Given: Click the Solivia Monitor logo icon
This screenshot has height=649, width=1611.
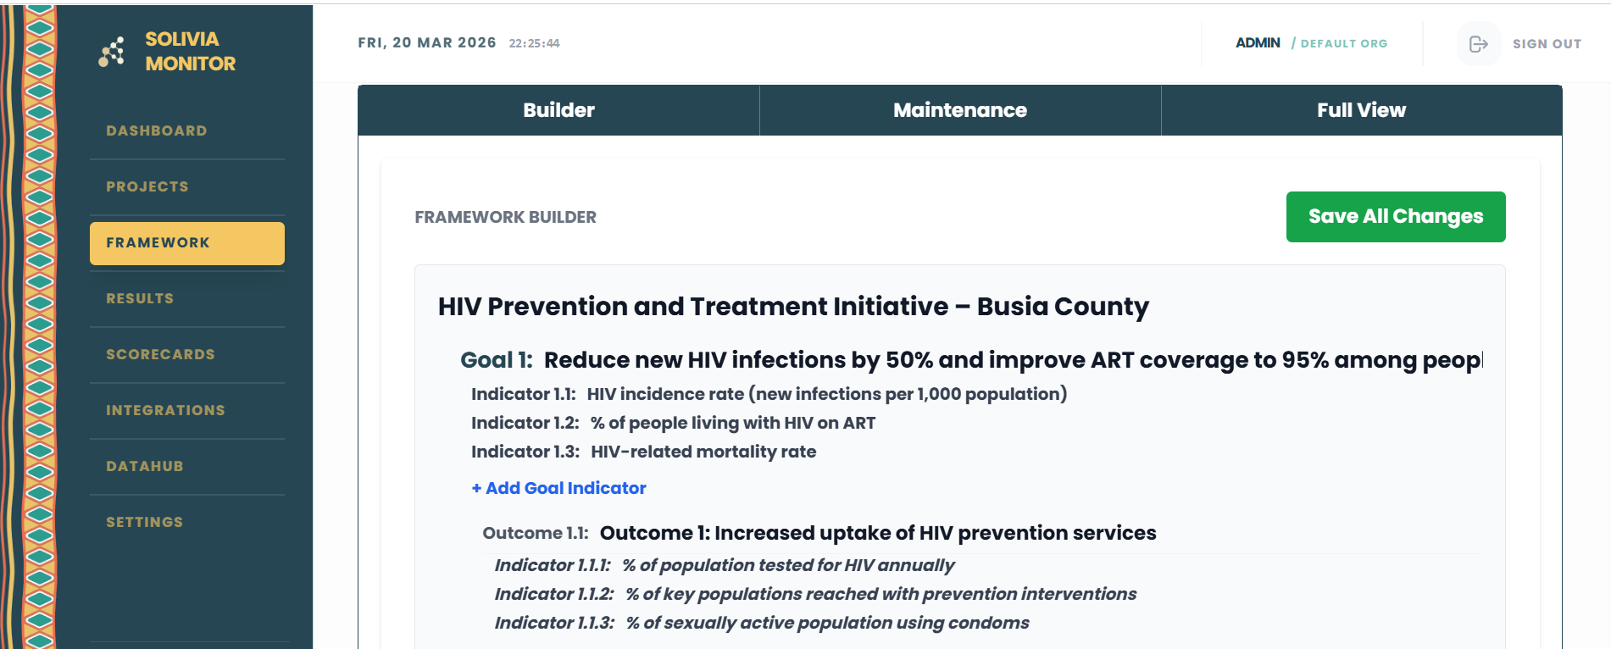Looking at the screenshot, I should [x=112, y=52].
